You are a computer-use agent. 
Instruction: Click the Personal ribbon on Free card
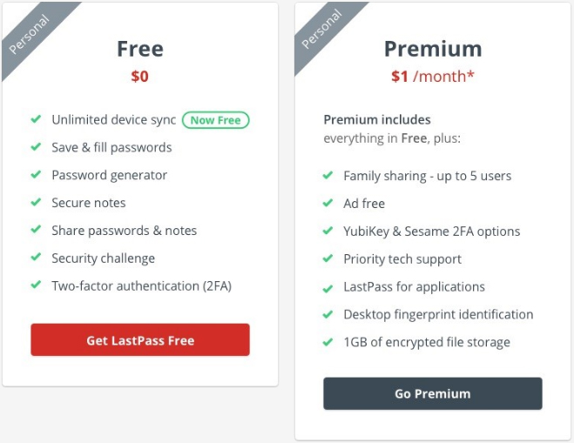(30, 34)
